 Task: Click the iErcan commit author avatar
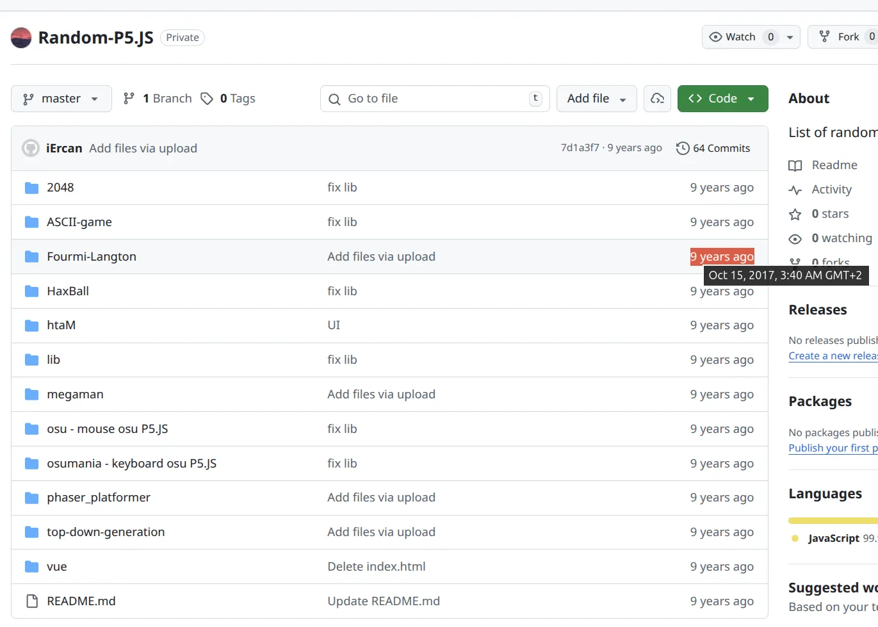(31, 148)
